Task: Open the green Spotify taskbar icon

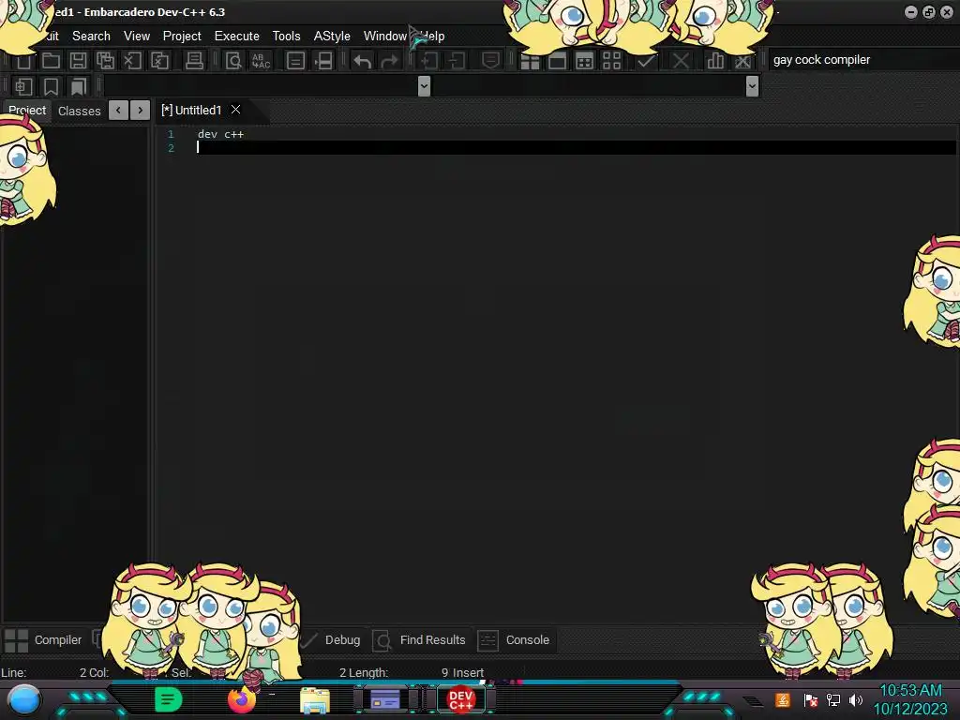Action: coord(169,699)
